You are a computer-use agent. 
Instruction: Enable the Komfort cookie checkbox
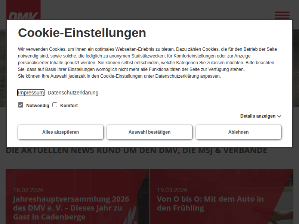(x=55, y=105)
